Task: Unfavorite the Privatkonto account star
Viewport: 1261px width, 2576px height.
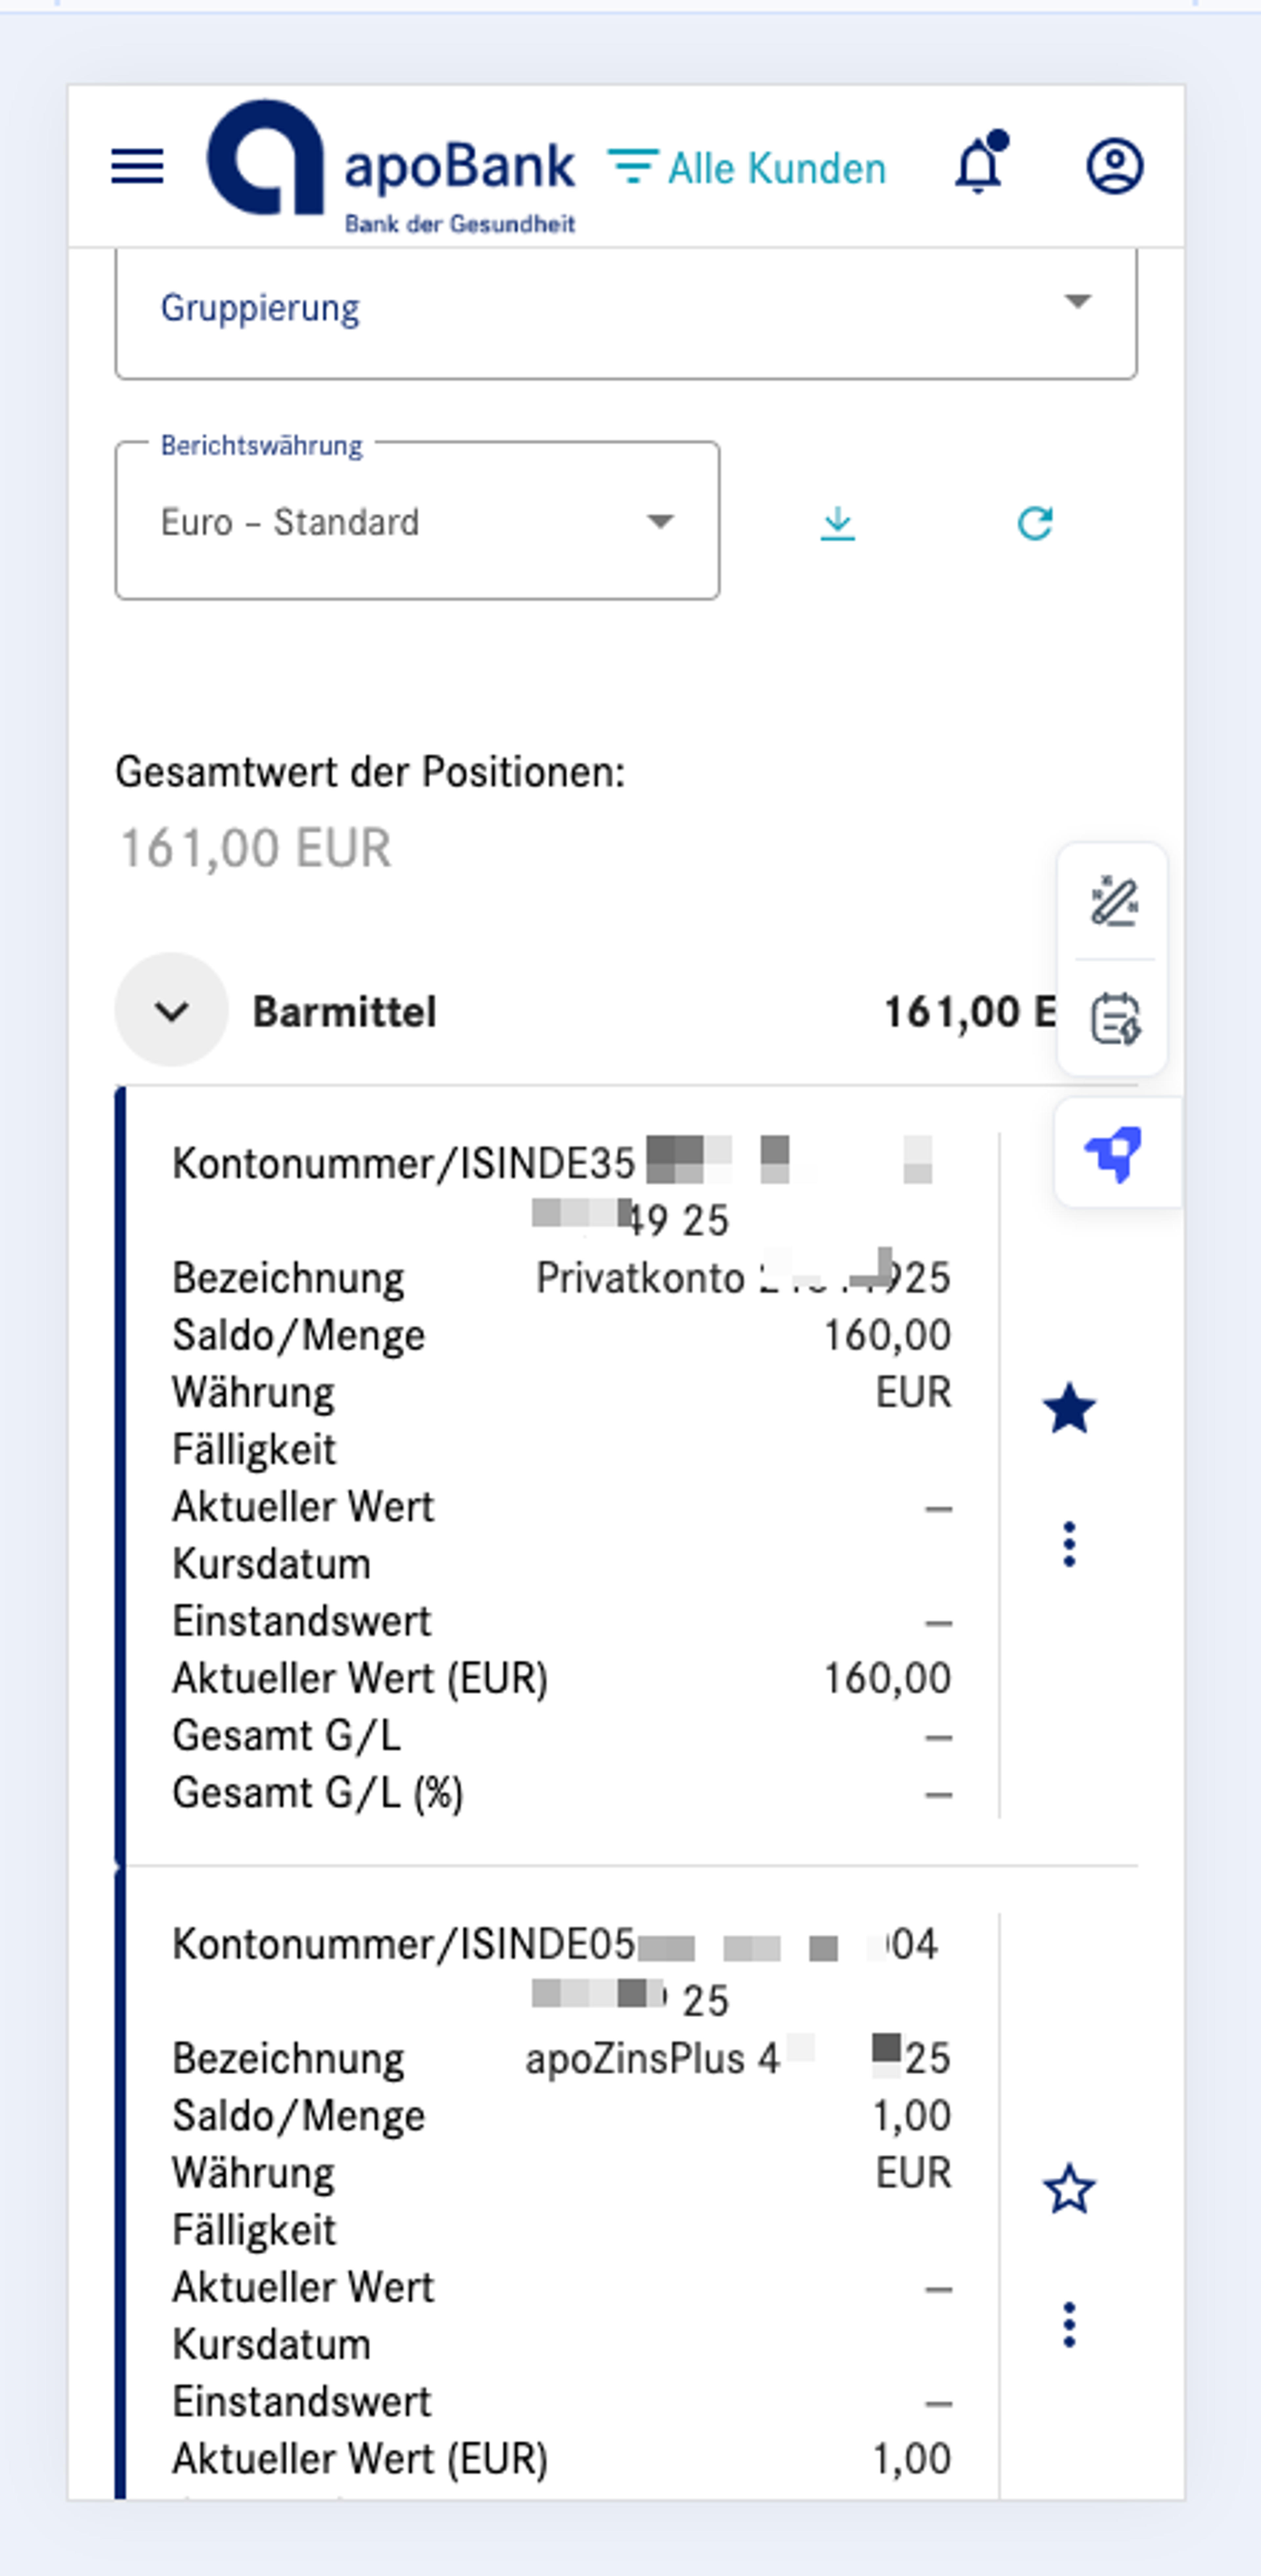Action: coord(1069,1408)
